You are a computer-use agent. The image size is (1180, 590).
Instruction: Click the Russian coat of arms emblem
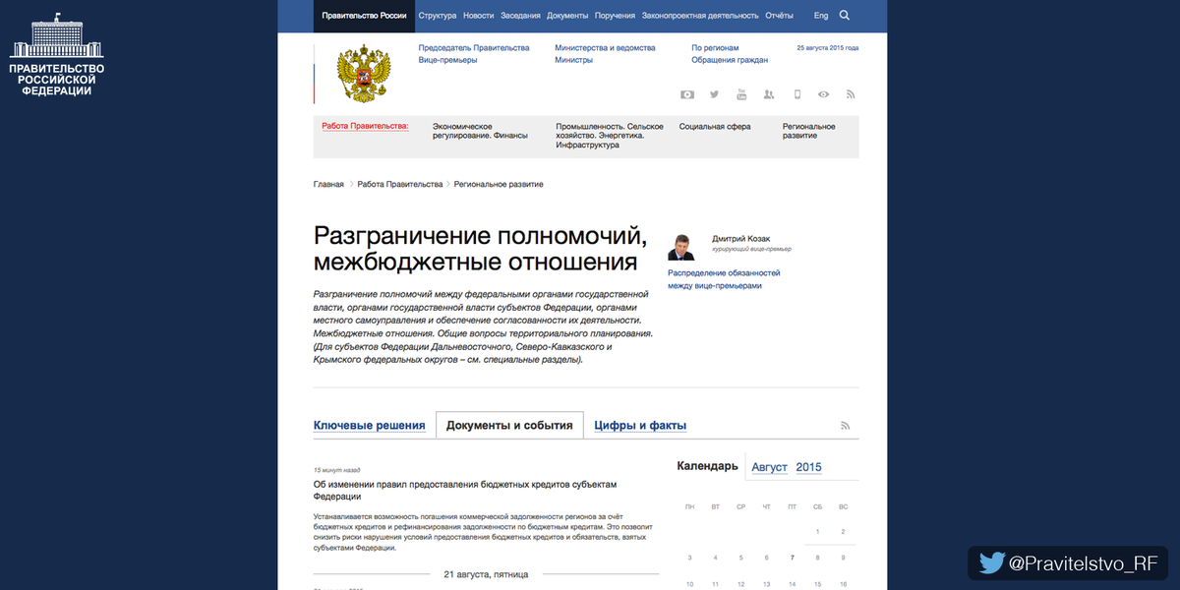point(363,73)
